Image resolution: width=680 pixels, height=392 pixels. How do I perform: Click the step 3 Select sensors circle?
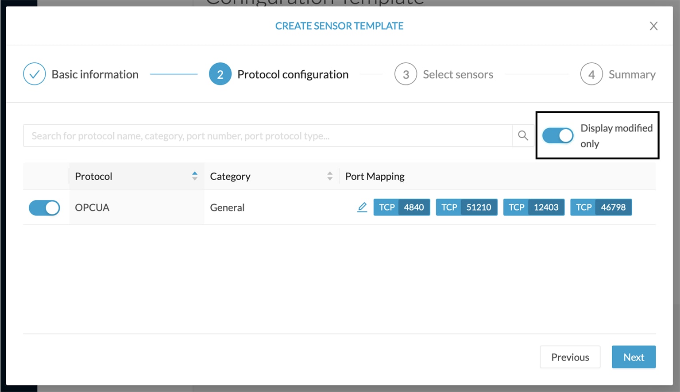(x=406, y=74)
